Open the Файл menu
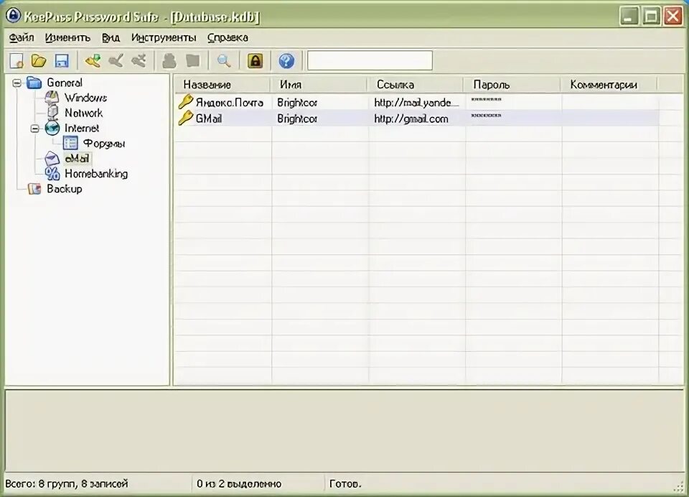 point(22,38)
